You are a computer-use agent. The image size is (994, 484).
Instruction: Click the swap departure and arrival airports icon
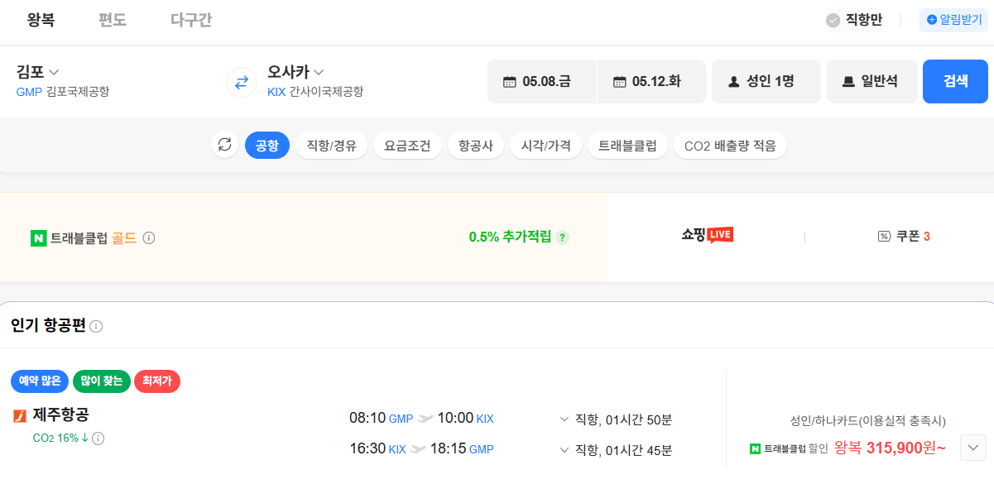tap(240, 82)
